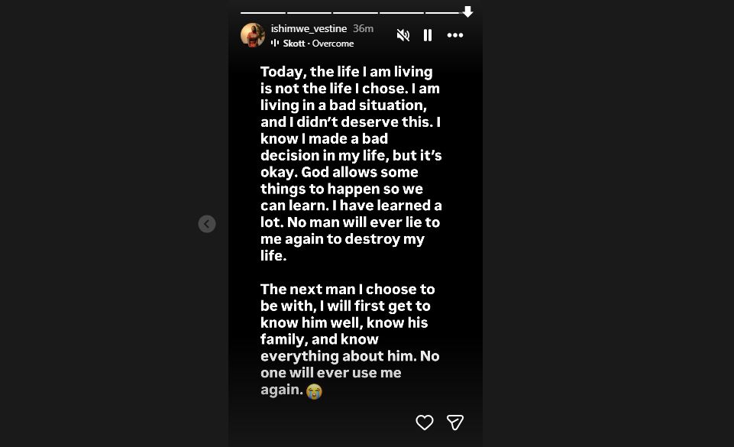This screenshot has width=734, height=447.
Task: Click the ishimwe_vestine username link
Action: pyautogui.click(x=309, y=28)
